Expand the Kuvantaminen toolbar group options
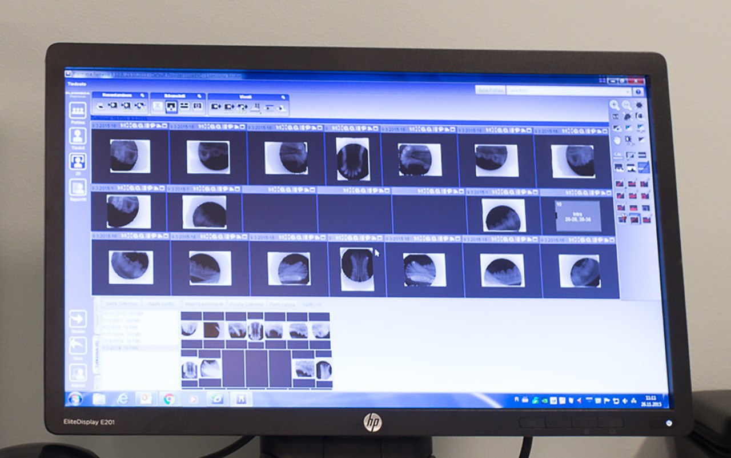The height and width of the screenshot is (458, 731). 143,95
